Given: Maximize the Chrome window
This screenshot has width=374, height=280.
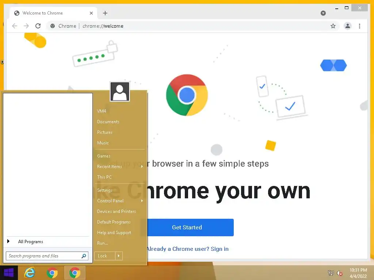Looking at the screenshot, I should pyautogui.click(x=347, y=8).
